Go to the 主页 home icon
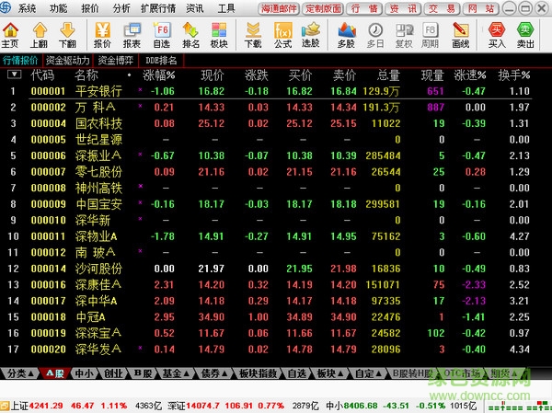Viewport: 552px width, 413px height. click(x=10, y=35)
